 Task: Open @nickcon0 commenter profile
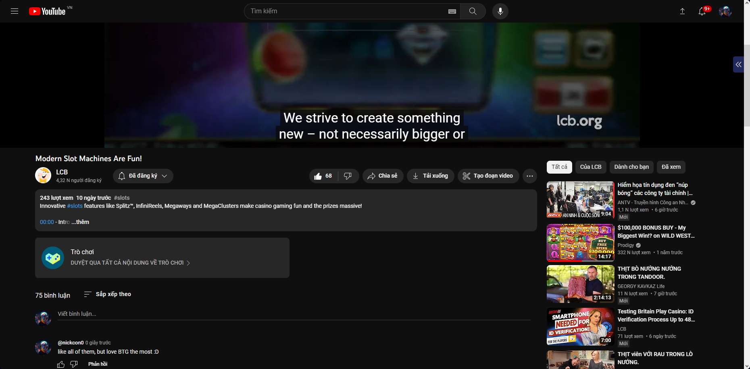pos(71,343)
